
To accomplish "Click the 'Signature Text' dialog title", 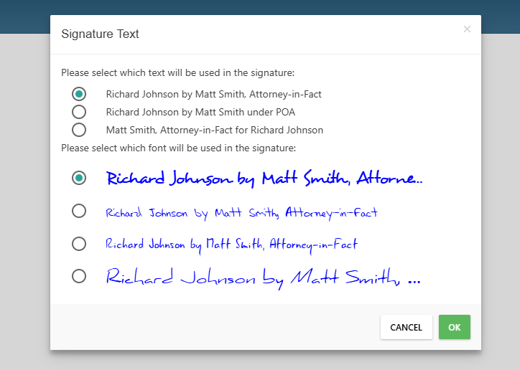I will pyautogui.click(x=100, y=34).
